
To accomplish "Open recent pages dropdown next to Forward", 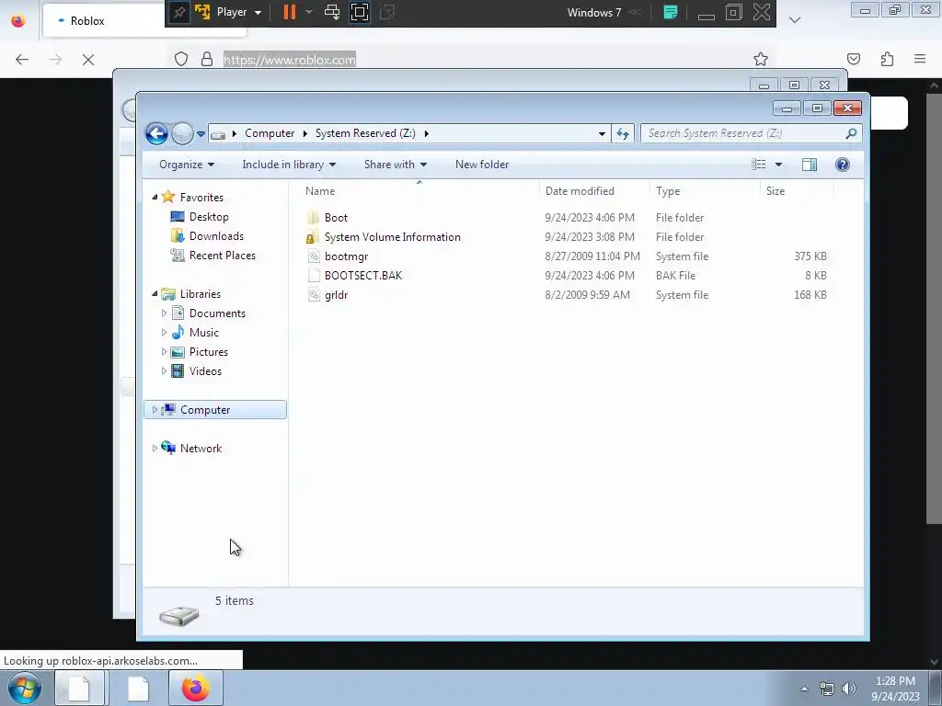I will [x=201, y=134].
